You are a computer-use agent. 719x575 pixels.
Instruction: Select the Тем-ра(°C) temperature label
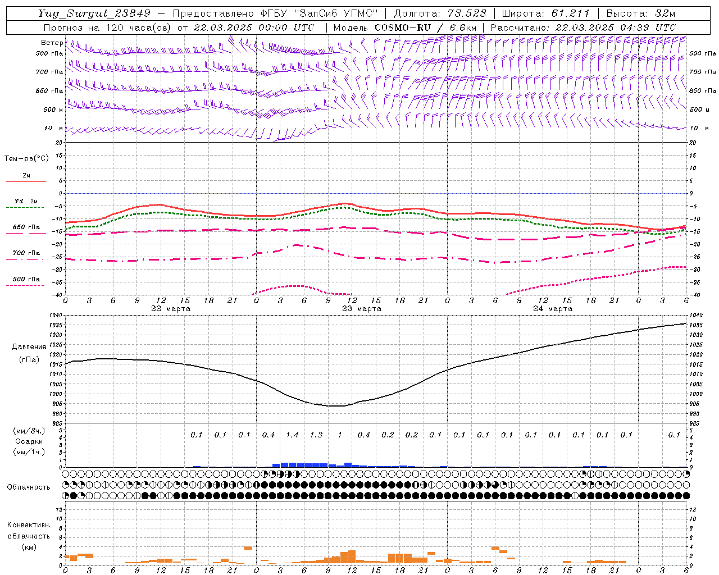coord(26,159)
